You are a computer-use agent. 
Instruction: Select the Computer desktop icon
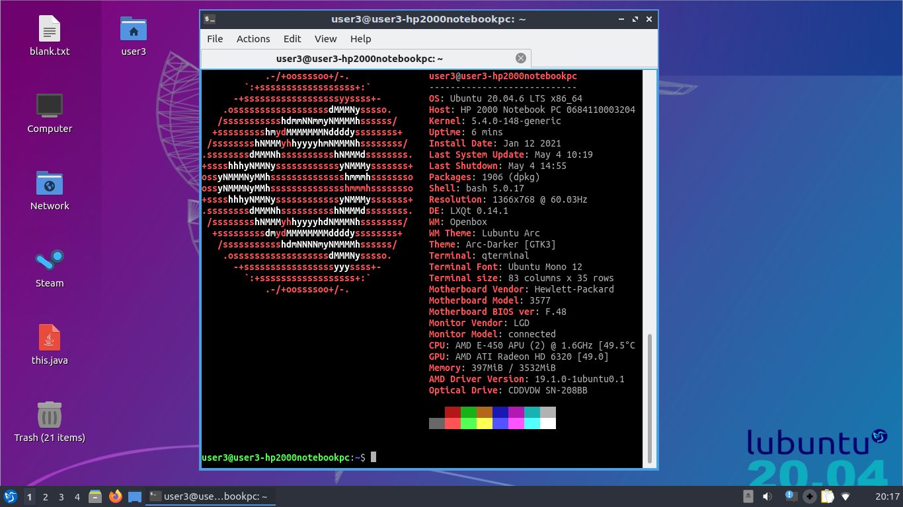[x=50, y=106]
